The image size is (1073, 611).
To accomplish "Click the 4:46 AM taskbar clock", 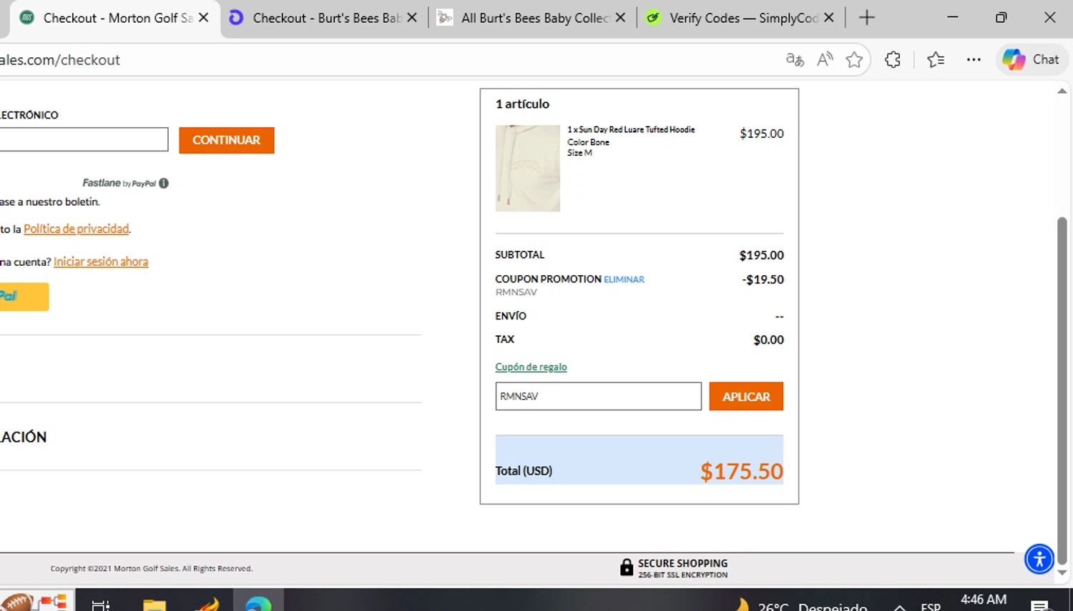I will click(984, 601).
